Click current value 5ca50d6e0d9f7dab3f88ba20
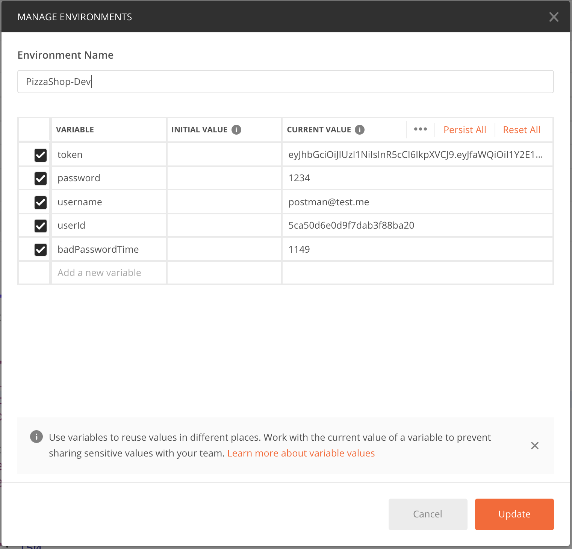This screenshot has width=572, height=549. [418, 225]
